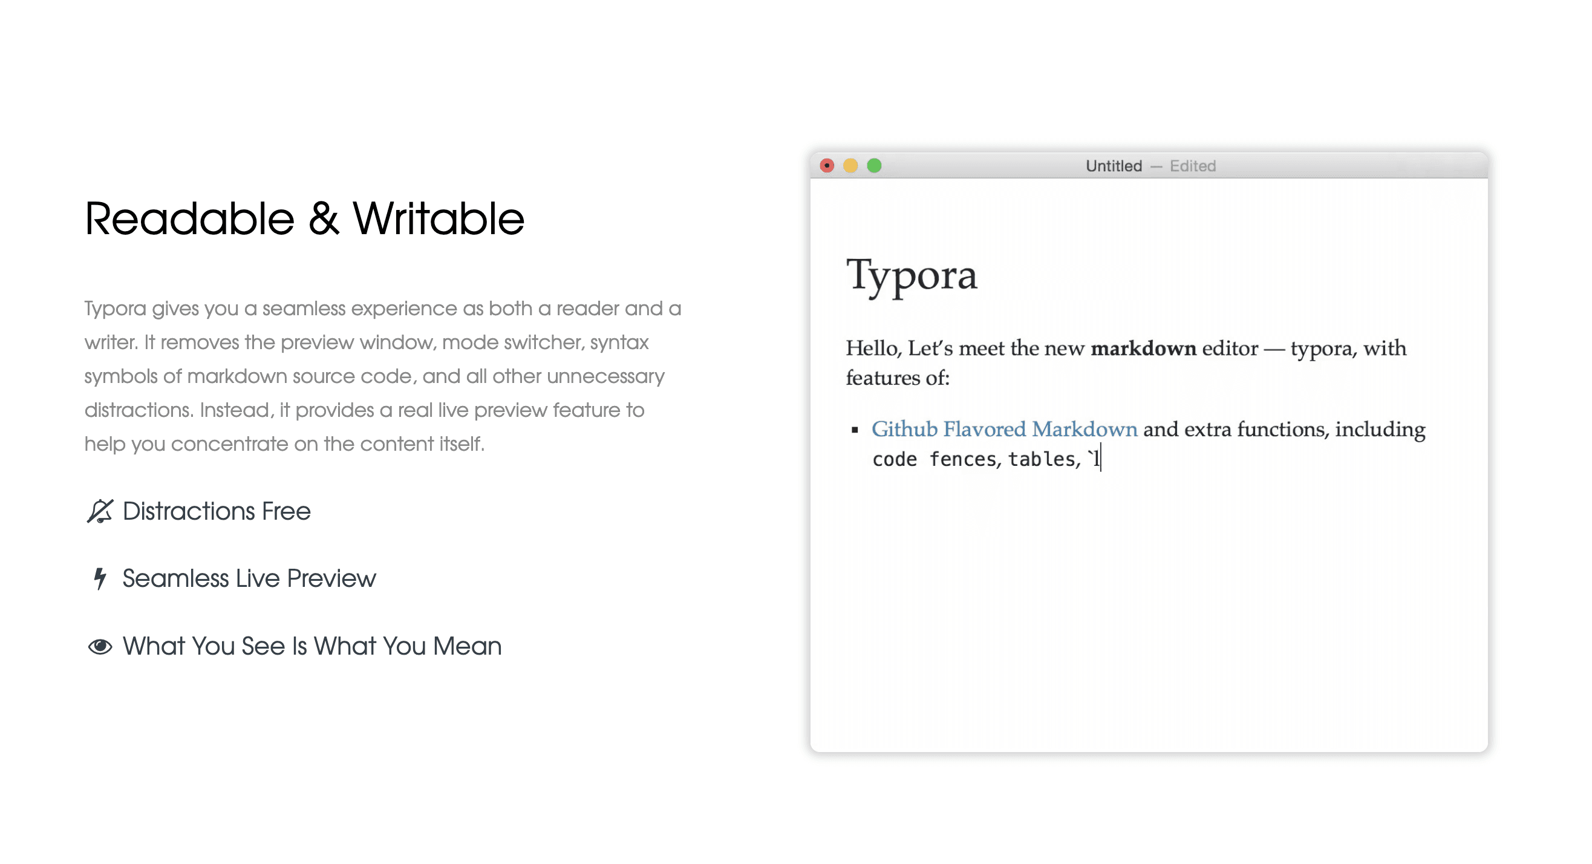This screenshot has height=864, width=1592.
Task: Click the bullet marker before Github Flavored Markdown
Action: (x=855, y=430)
